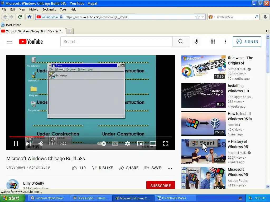Screen dimensions: 270x202
Task: Open a new tab with the plus button
Action: click(70, 31)
